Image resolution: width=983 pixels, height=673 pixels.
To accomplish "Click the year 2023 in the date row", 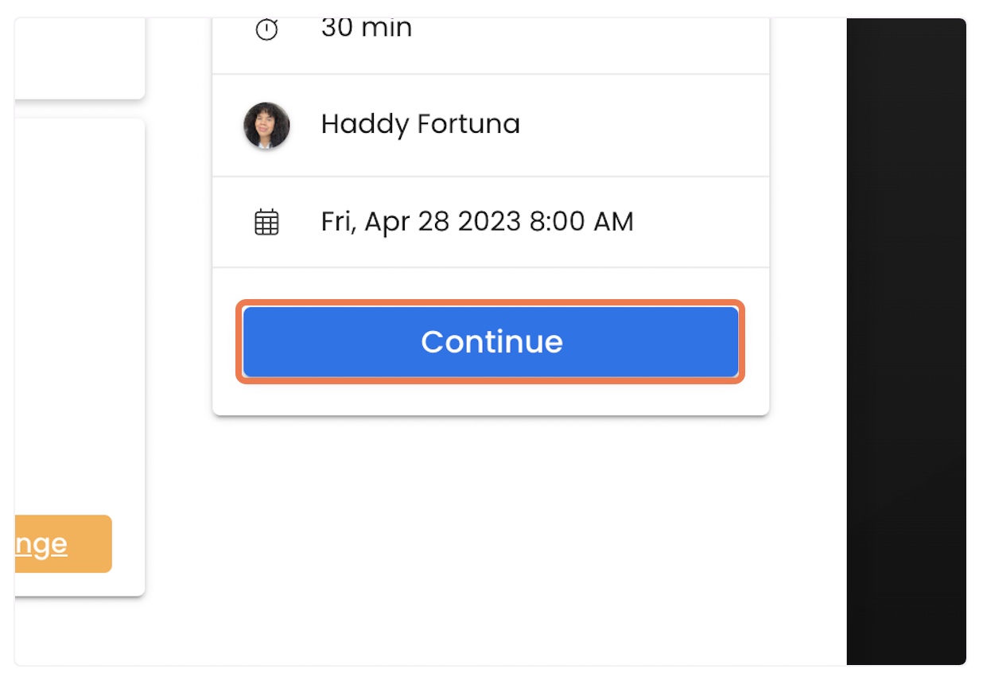I will click(489, 221).
